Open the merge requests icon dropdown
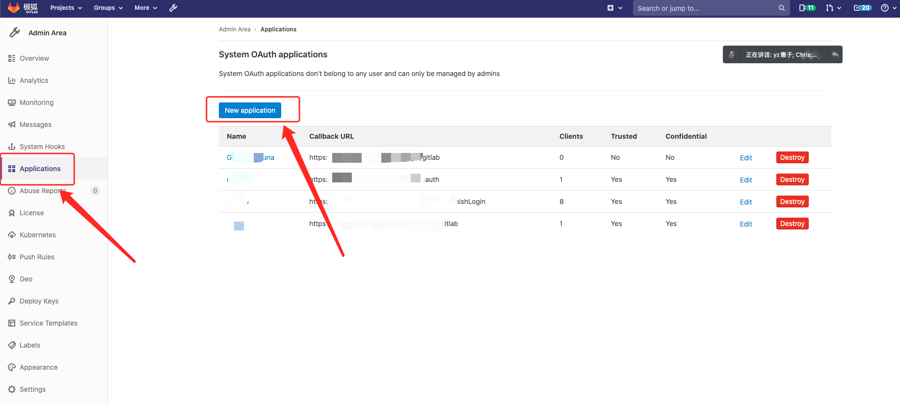 tap(833, 8)
